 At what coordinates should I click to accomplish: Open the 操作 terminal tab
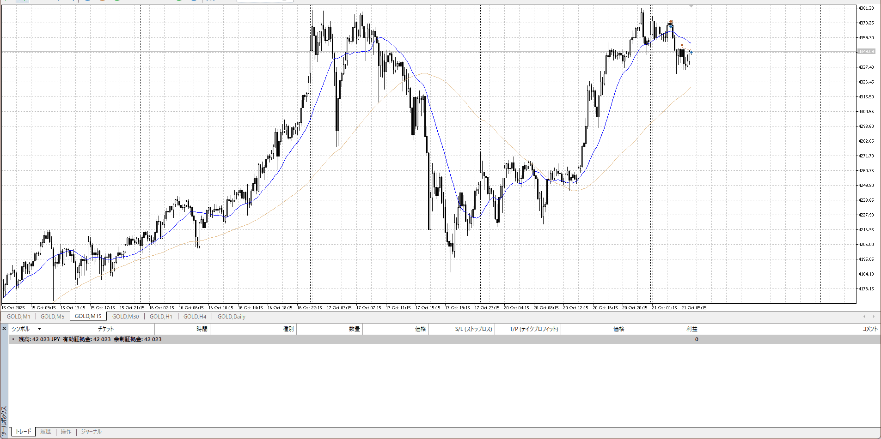click(x=66, y=432)
